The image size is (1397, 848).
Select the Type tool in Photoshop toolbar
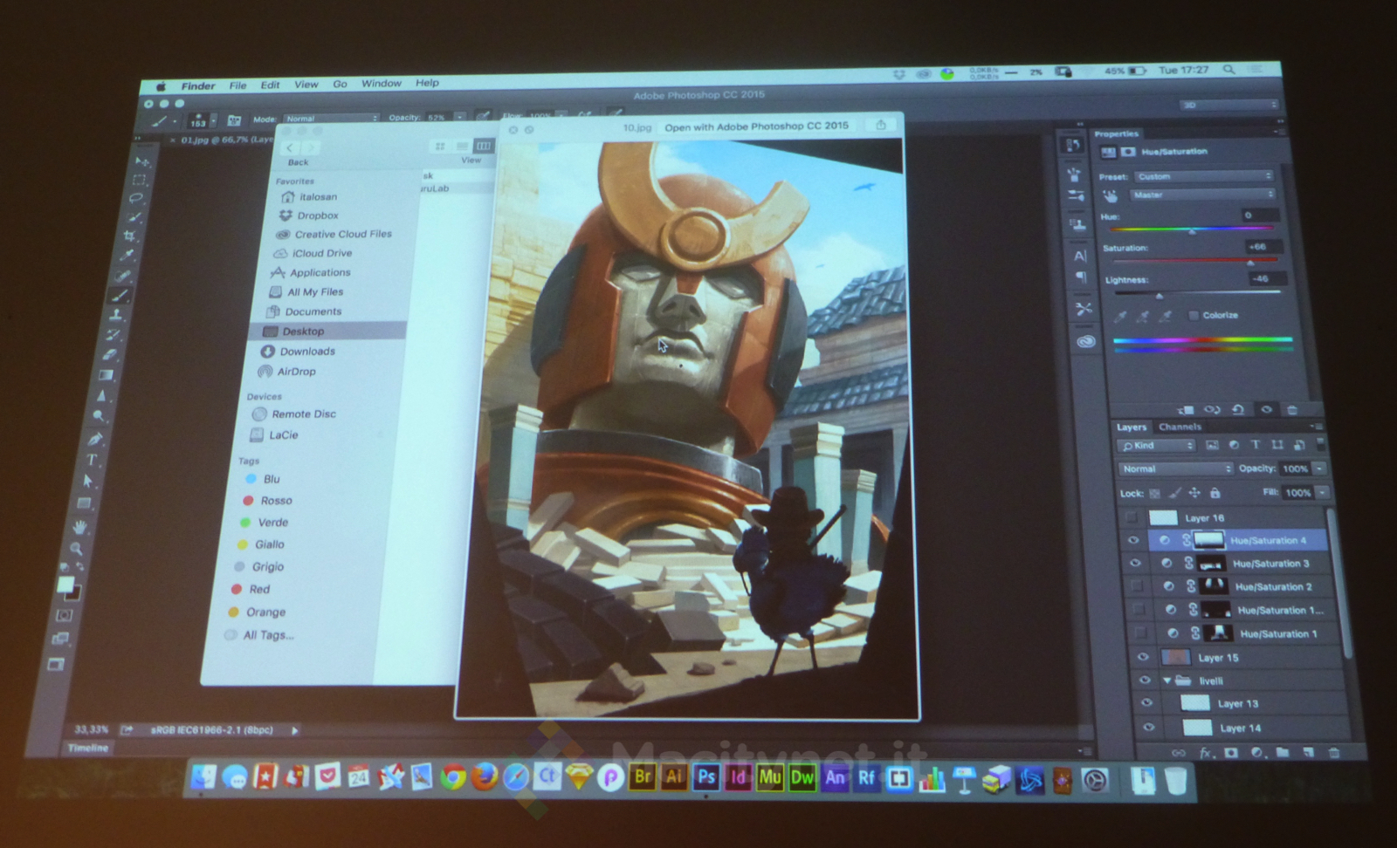92,460
